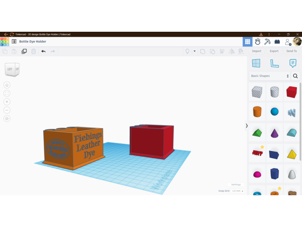Viewport: 302px width, 227px height.
Task: Toggle show all lightbulb icon
Action: click(188, 51)
